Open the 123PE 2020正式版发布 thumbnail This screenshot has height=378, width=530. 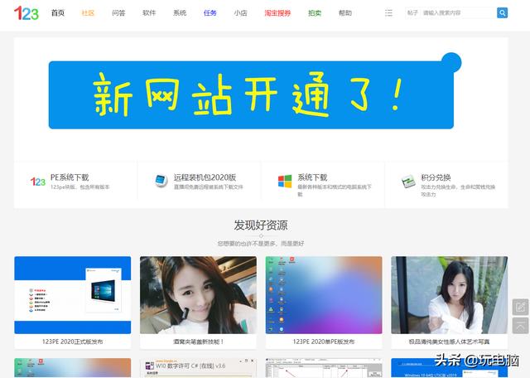pos(72,294)
